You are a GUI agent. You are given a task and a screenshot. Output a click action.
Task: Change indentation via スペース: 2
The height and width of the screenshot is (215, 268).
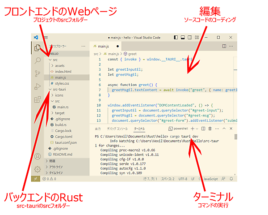pyautogui.click(x=168, y=179)
